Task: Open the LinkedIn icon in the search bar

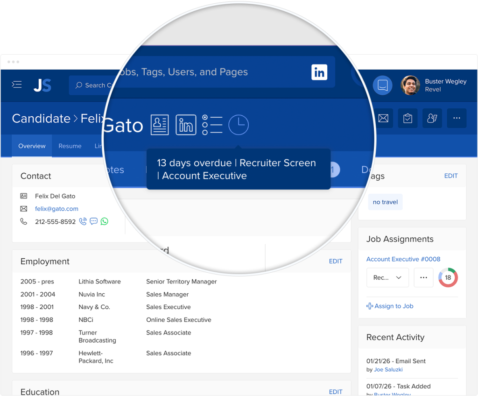Action: tap(319, 72)
